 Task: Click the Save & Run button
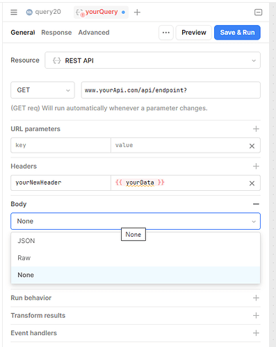point(237,33)
